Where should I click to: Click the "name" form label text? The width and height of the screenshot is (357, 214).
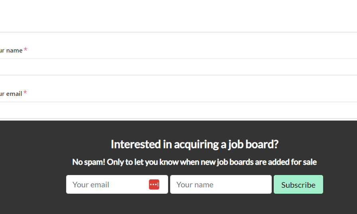(x=14, y=51)
